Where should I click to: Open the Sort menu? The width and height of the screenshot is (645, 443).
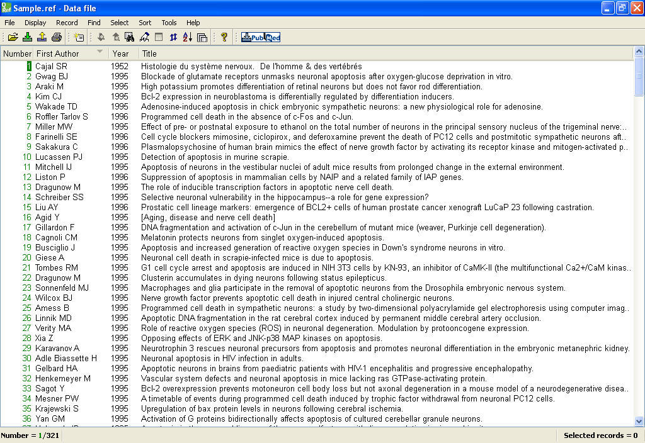144,22
